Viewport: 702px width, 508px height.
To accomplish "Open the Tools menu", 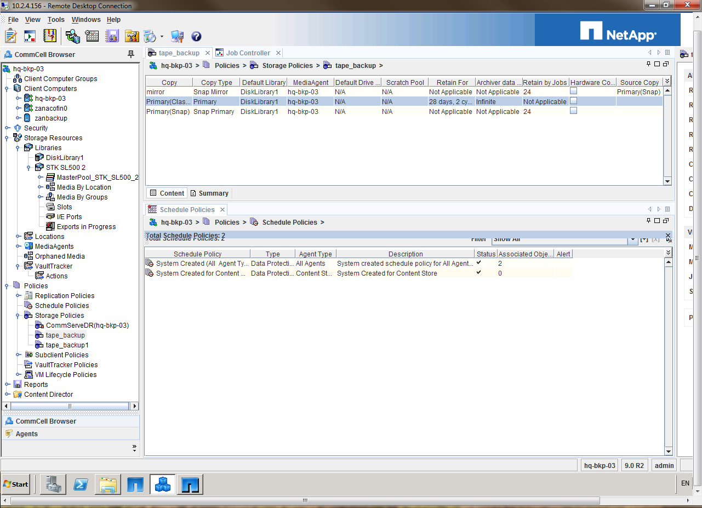I will click(x=56, y=20).
